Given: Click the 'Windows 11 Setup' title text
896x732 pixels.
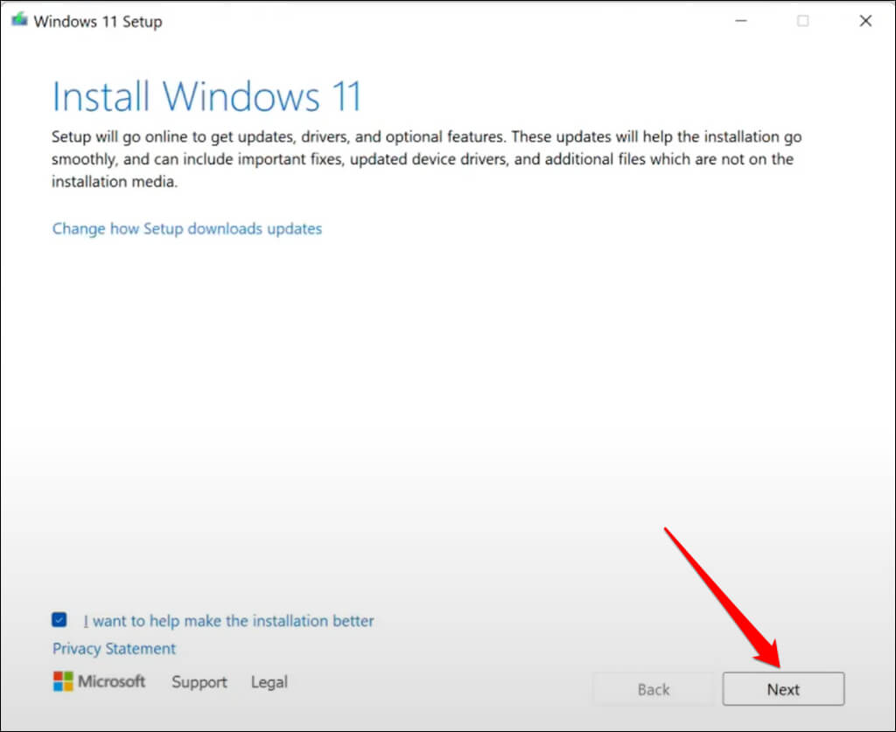Looking at the screenshot, I should coord(98,22).
